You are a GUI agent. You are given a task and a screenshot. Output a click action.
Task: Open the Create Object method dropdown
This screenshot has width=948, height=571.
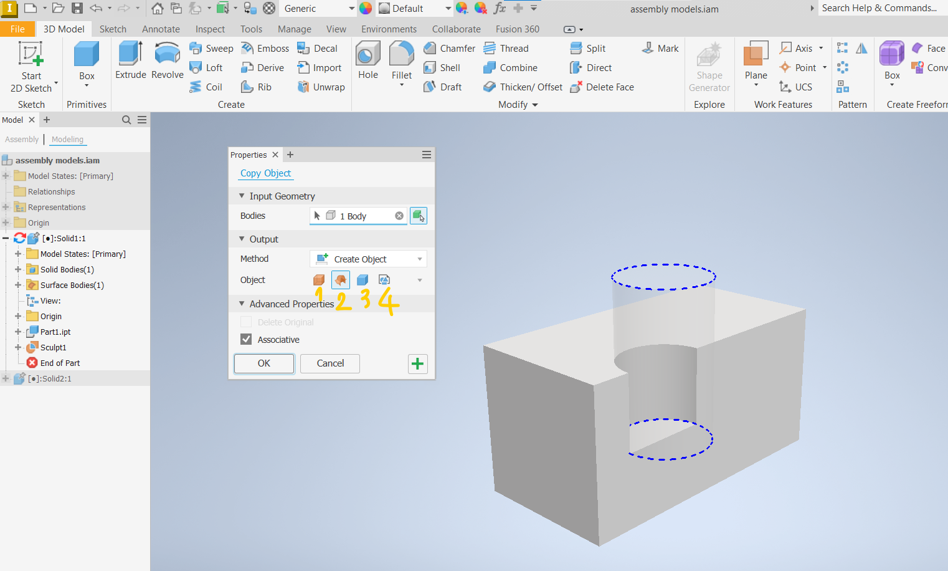(421, 258)
